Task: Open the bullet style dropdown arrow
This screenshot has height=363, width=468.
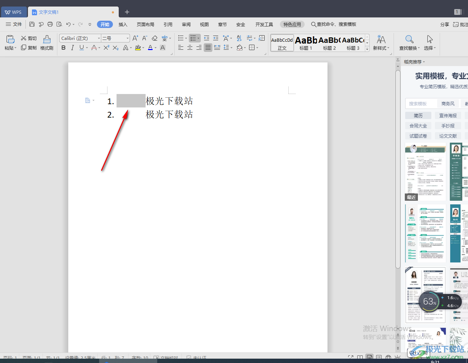Action: 186,38
